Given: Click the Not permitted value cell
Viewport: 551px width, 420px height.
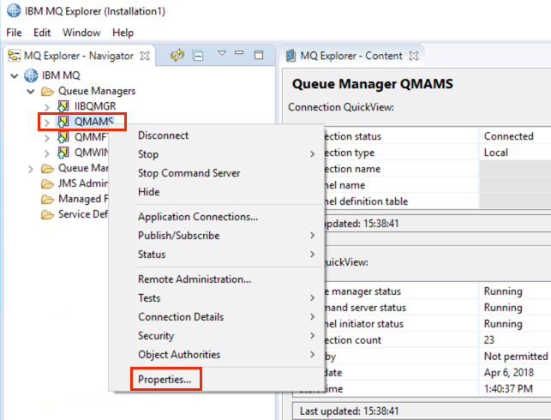Looking at the screenshot, I should (x=516, y=356).
